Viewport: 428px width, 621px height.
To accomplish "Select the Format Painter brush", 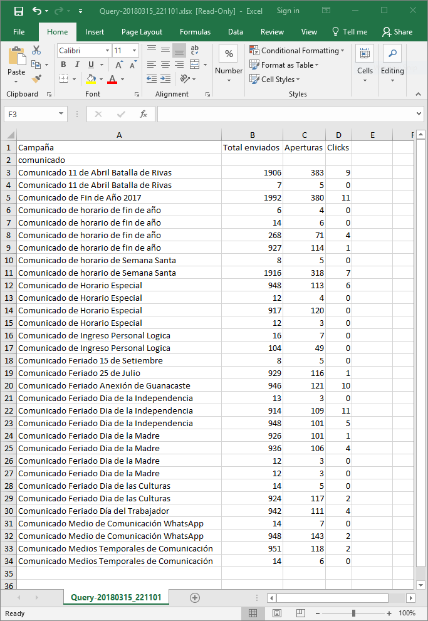I will [36, 79].
